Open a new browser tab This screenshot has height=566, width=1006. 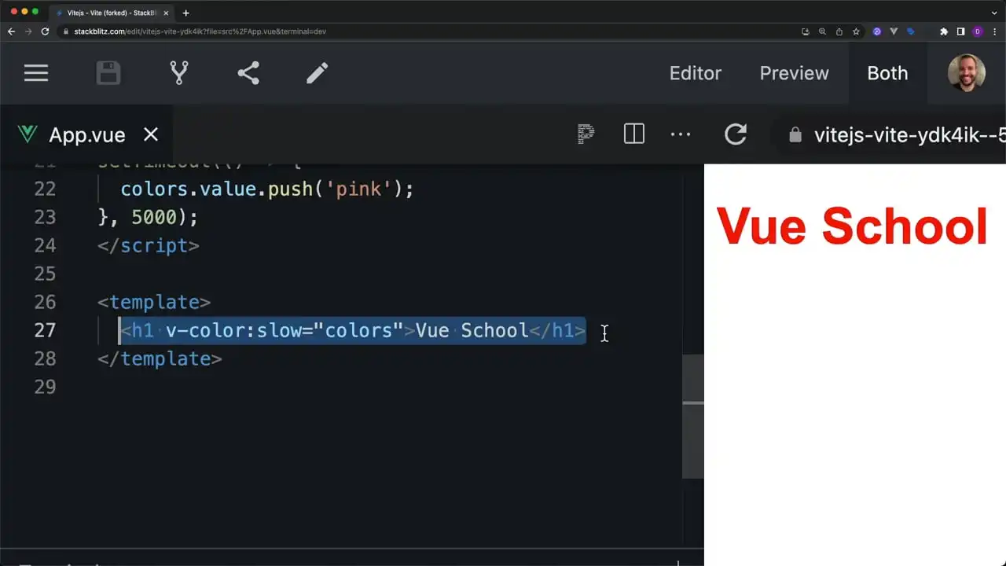click(x=185, y=13)
